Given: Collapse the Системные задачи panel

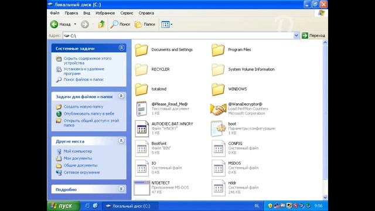Looking at the screenshot, I should (x=121, y=48).
